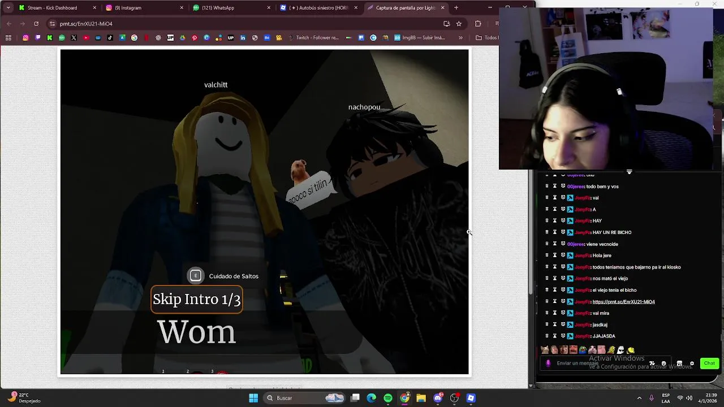Open the YouTube bookmark icon
724x407 pixels.
[x=86, y=38]
